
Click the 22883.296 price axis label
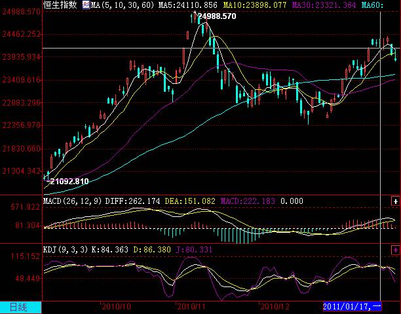click(21, 103)
